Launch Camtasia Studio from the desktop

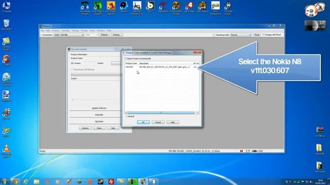(x=6, y=43)
